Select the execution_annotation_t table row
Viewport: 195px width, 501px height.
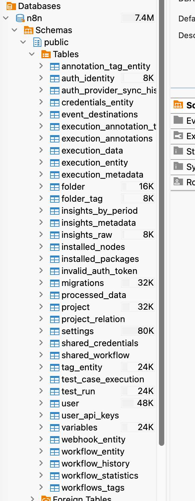[x=109, y=126]
